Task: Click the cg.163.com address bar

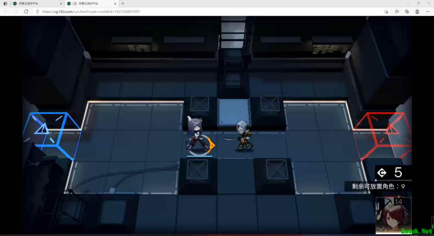Action: click(208, 11)
